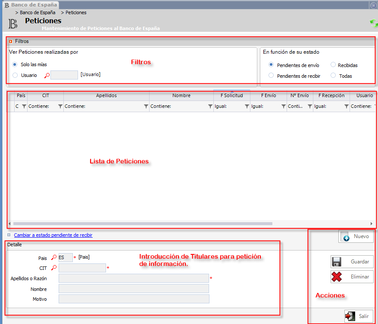Viewport: 378px width, 324px height.
Task: Open Cambiar a estado pendiente de recibir link
Action: (53, 235)
